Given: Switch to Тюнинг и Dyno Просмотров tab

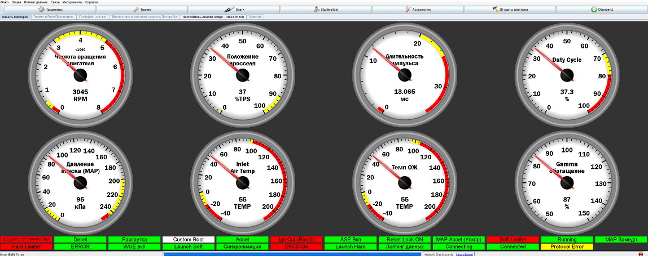Looking at the screenshot, I should point(54,17).
